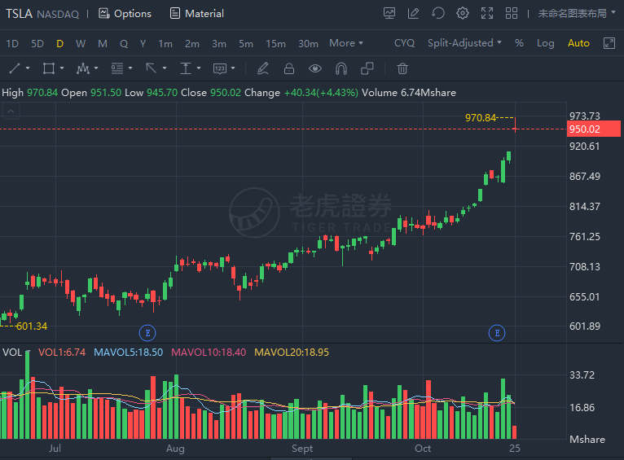Open chart settings gear
This screenshot has height=460, width=624.
[463, 14]
